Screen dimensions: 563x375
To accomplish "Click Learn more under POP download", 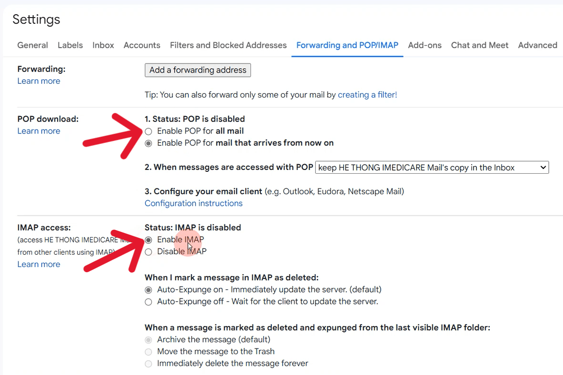I will pyautogui.click(x=38, y=131).
